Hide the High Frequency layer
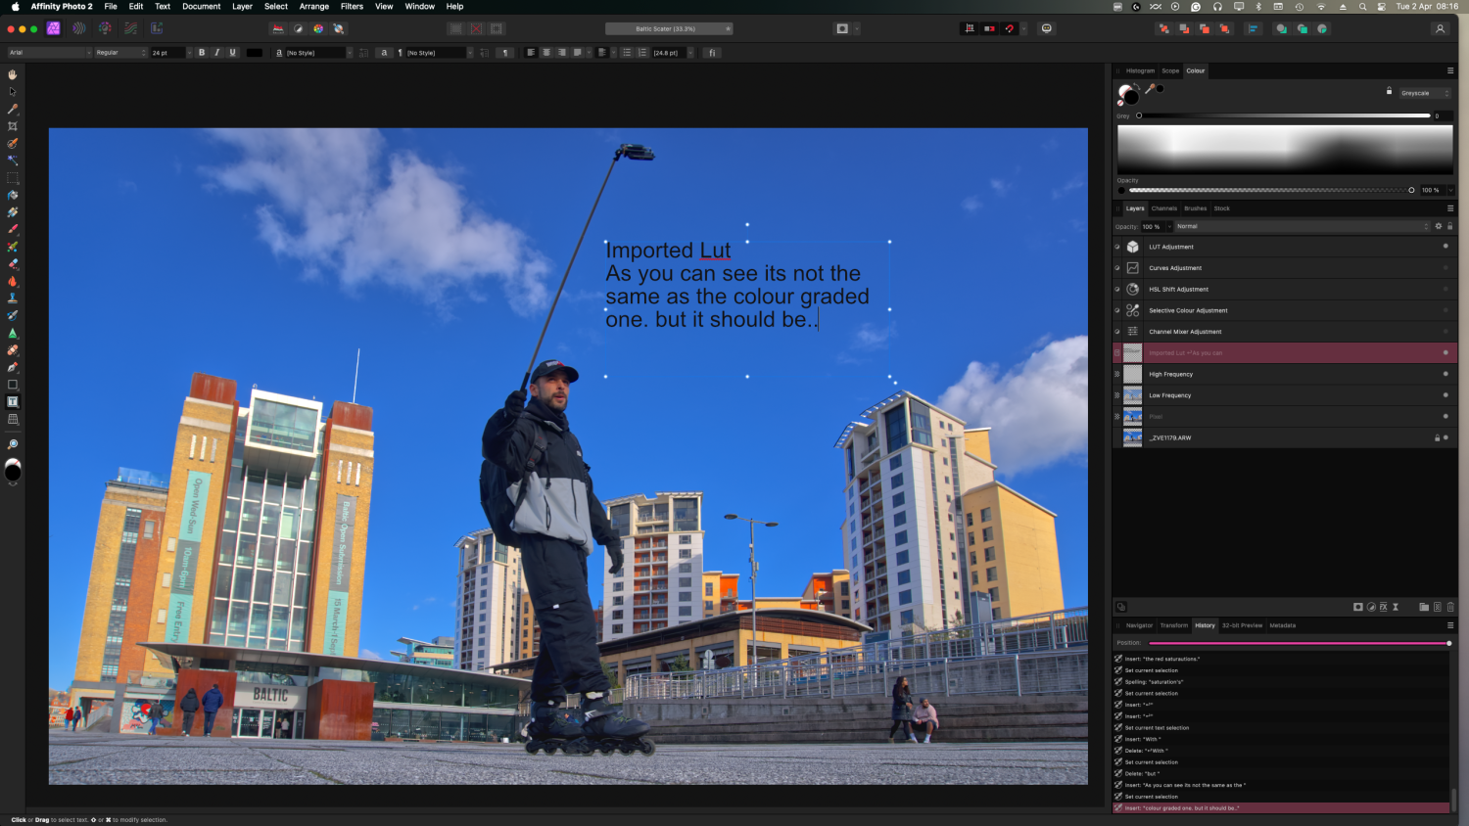Screen dimensions: 1469x826 pyautogui.click(x=1445, y=374)
